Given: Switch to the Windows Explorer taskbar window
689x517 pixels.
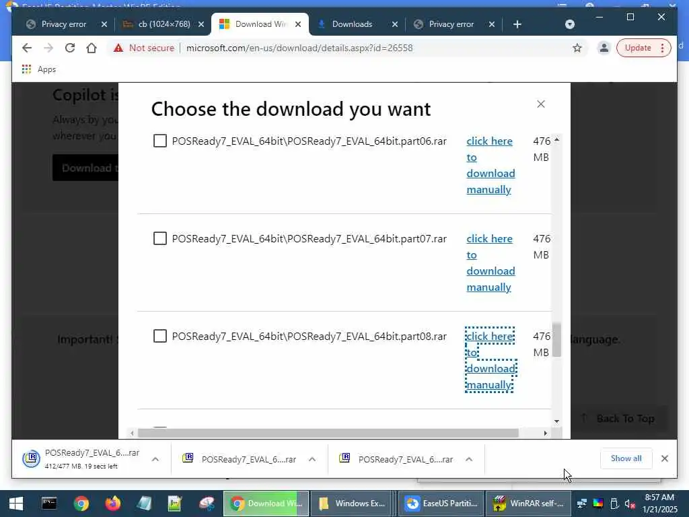Looking at the screenshot, I should click(x=352, y=504).
